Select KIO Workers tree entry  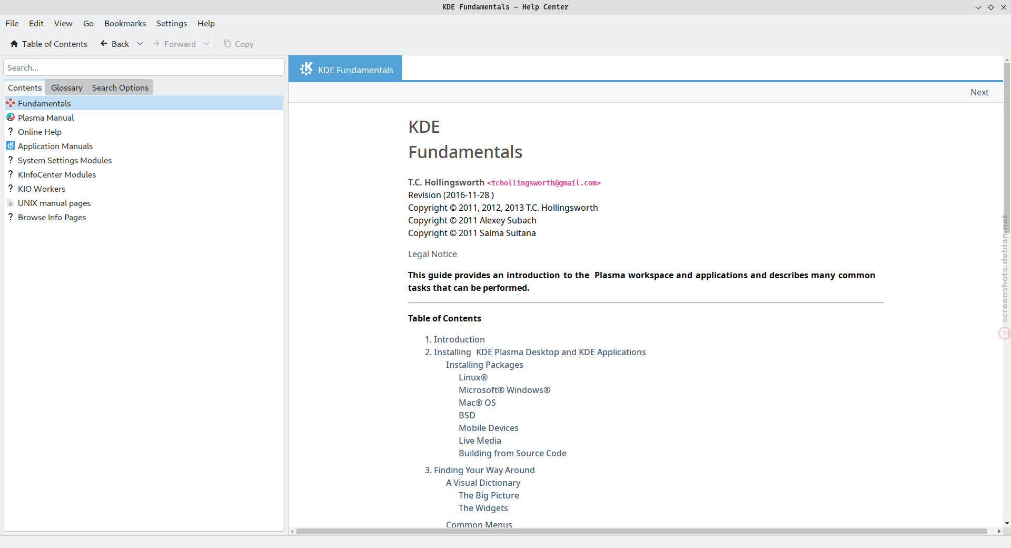tap(144, 189)
